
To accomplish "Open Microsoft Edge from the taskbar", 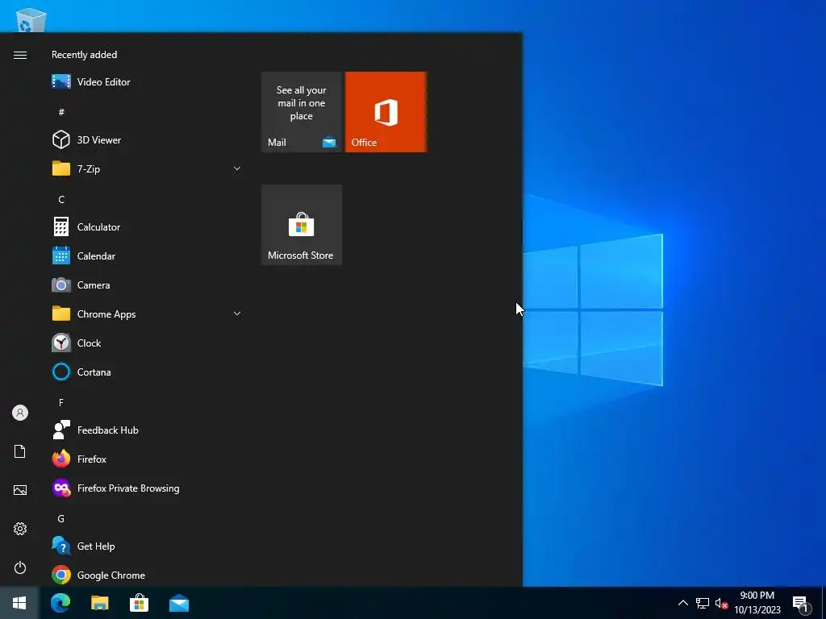I will click(60, 603).
